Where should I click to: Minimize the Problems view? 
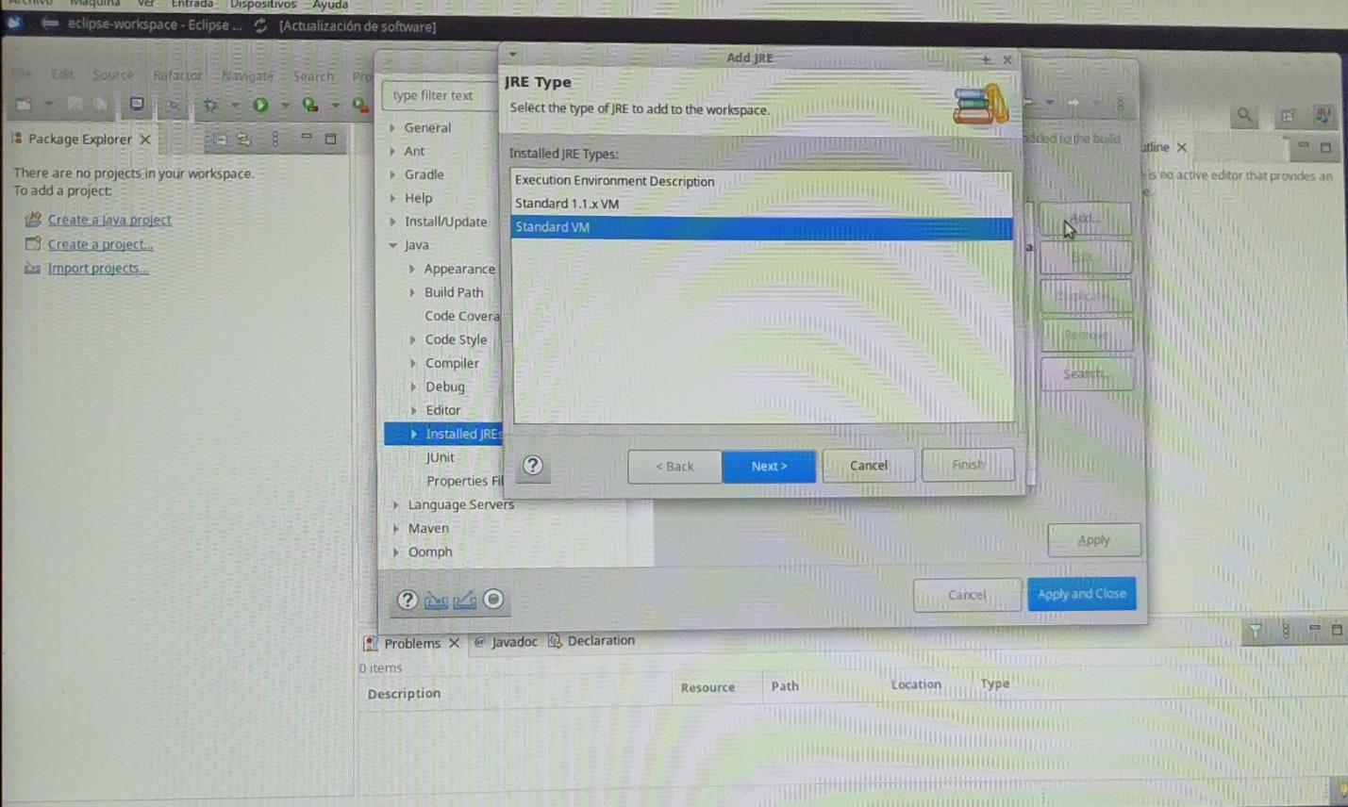[x=1314, y=628]
